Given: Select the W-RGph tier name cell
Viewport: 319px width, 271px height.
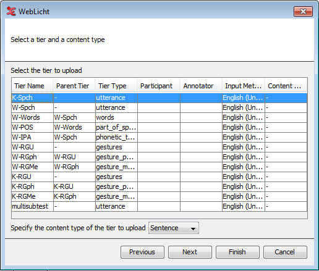Looking at the screenshot, I should coord(32,157).
